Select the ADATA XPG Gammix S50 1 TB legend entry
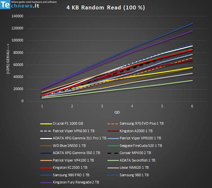This screenshot has height=188, width=212. pyautogui.click(x=70, y=153)
